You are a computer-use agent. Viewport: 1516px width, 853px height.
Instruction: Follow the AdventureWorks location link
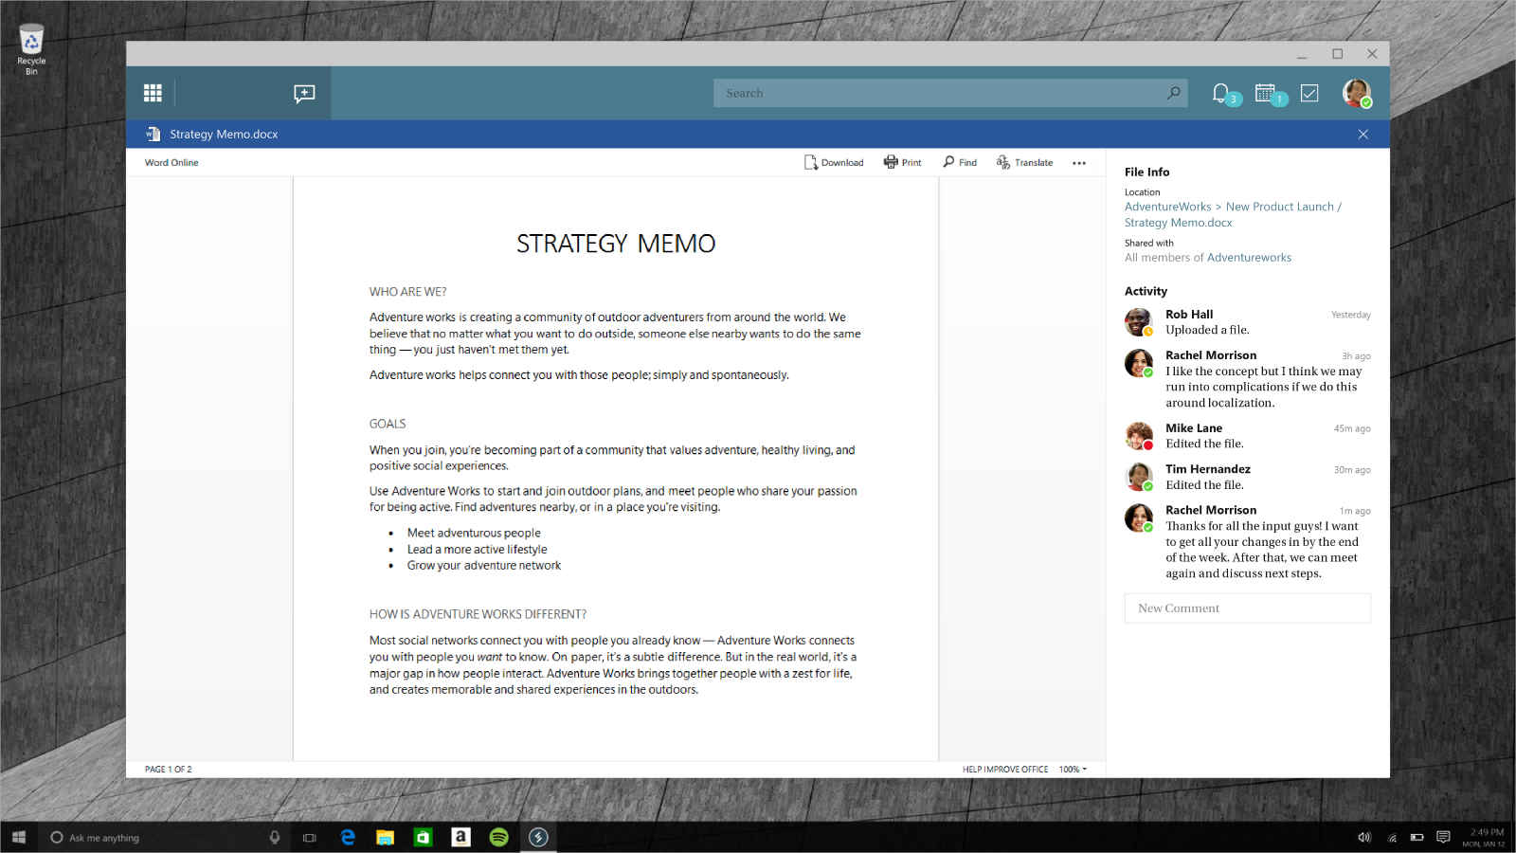tap(1167, 207)
